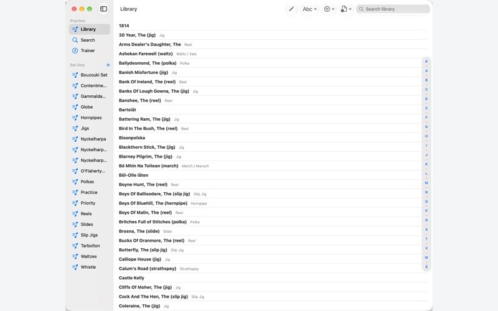Jump to letter S in index
The height and width of the screenshot is (311, 498).
click(426, 230)
